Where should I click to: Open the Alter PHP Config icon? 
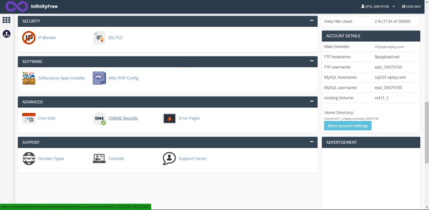pyautogui.click(x=99, y=78)
